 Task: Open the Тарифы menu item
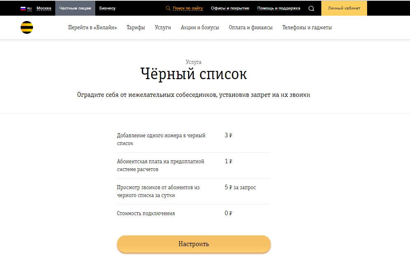[136, 28]
